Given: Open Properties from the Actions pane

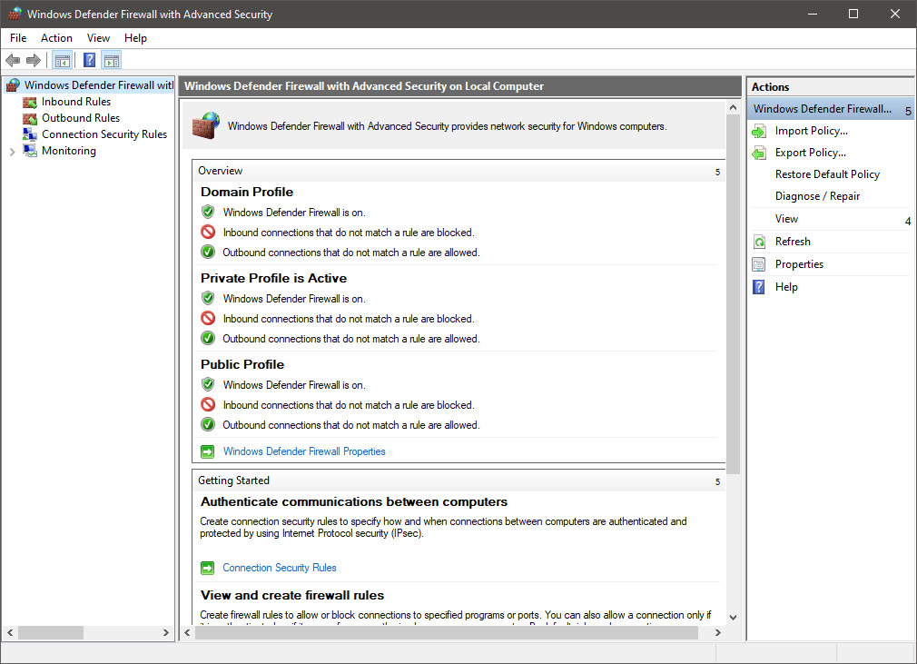Looking at the screenshot, I should (799, 264).
